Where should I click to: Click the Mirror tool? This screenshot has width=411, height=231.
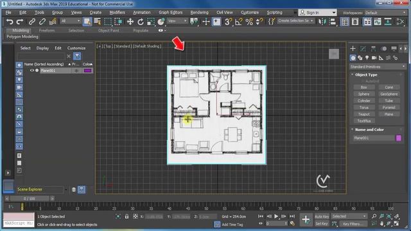click(322, 21)
